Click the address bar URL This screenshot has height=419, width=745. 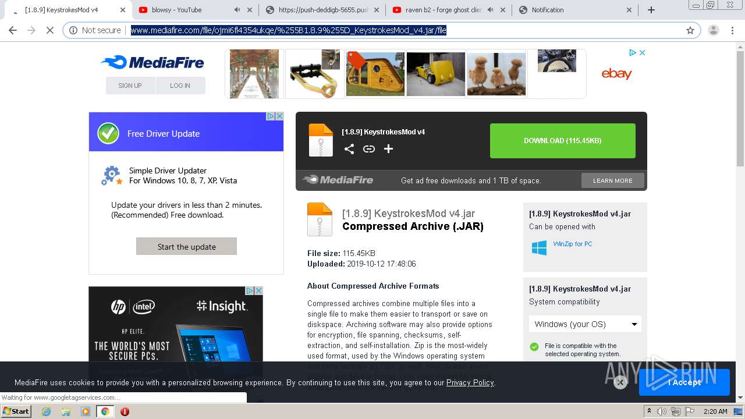288,30
